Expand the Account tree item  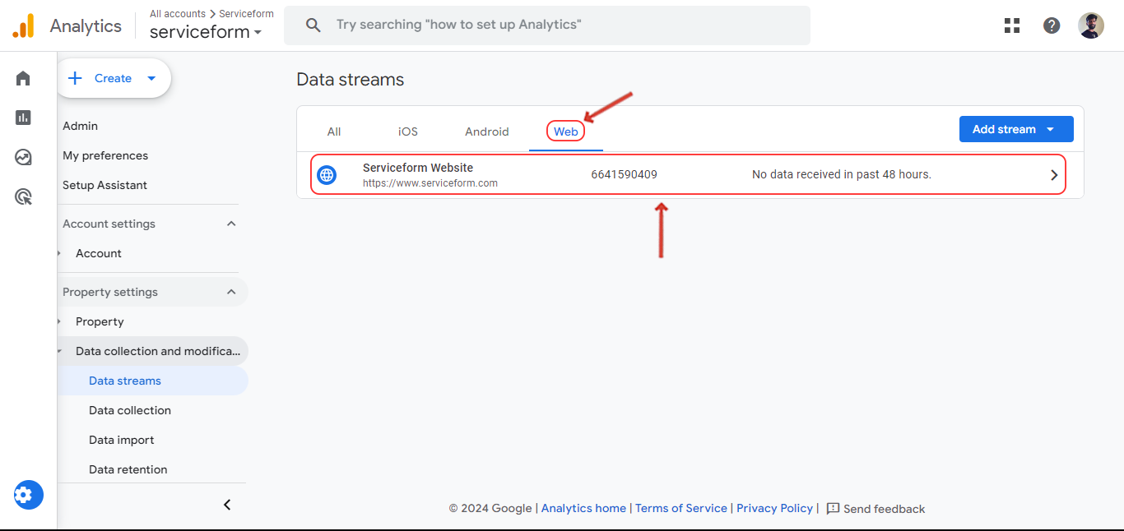[59, 253]
